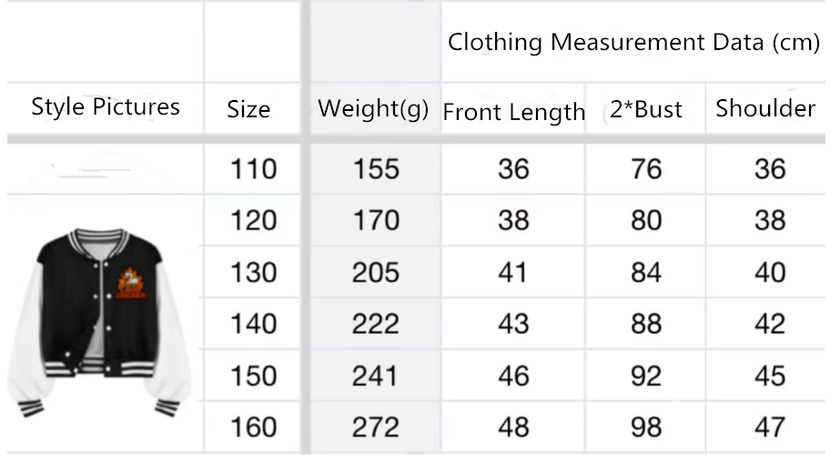Click the "Shoulder" column header
This screenshot has height=463, width=830.
coord(765,108)
